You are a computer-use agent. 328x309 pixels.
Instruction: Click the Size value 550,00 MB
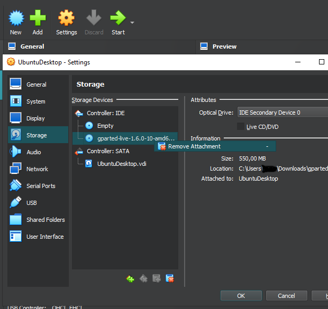(252, 158)
